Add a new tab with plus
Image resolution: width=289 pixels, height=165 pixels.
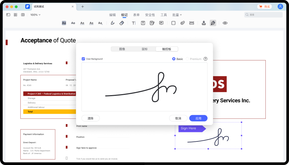(82, 7)
